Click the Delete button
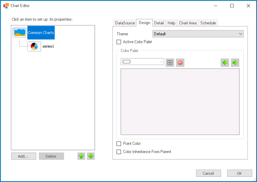The width and height of the screenshot is (257, 182). (x=51, y=156)
